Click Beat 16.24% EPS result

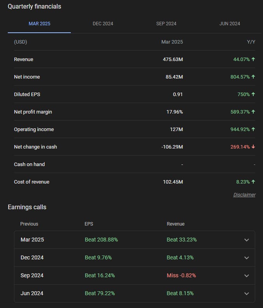coord(100,275)
